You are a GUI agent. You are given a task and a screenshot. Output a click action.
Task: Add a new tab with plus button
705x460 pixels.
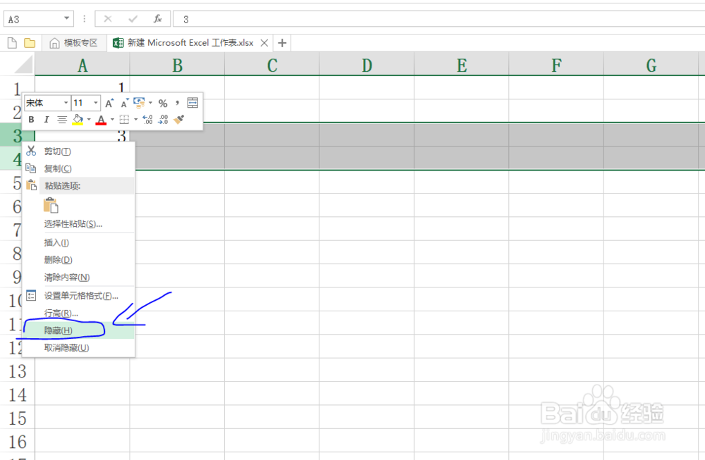pyautogui.click(x=282, y=43)
